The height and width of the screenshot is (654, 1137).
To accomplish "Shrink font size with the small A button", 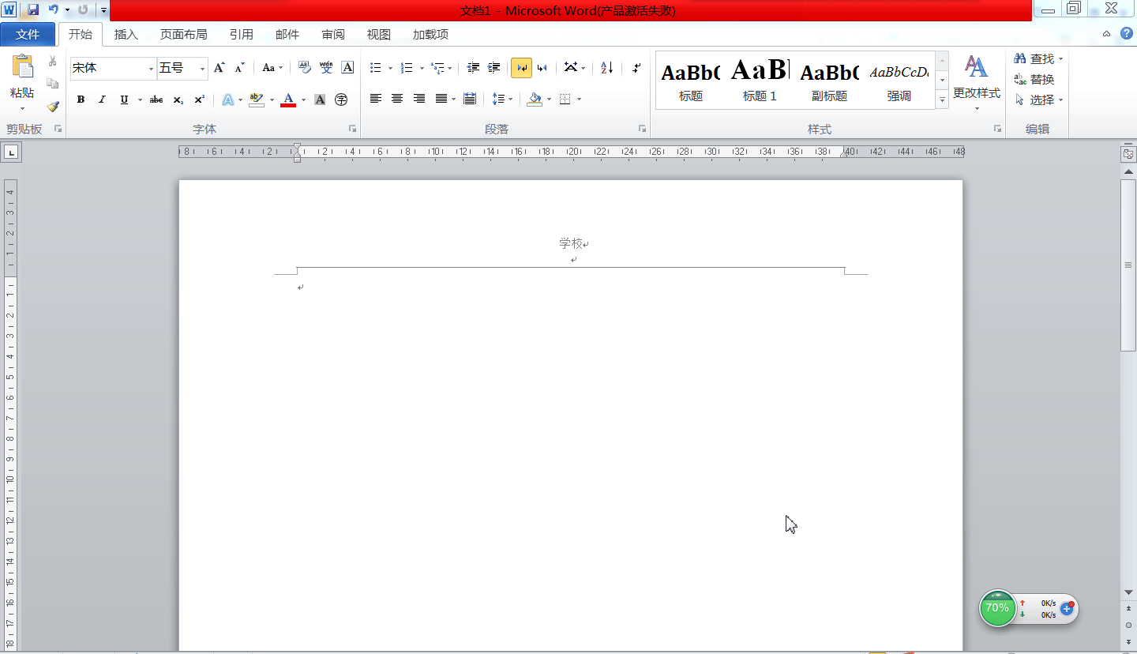I will (240, 68).
